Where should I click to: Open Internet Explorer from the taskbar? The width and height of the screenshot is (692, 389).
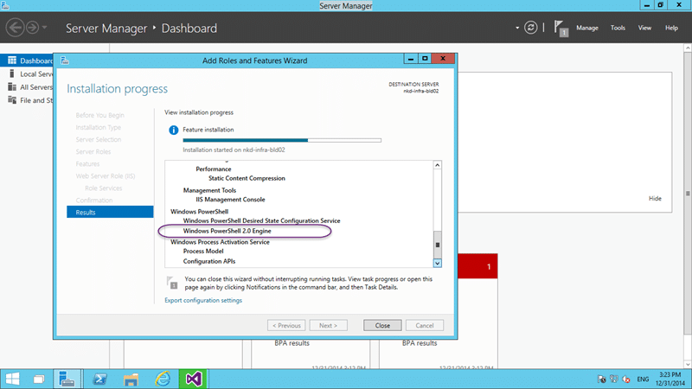click(x=163, y=379)
